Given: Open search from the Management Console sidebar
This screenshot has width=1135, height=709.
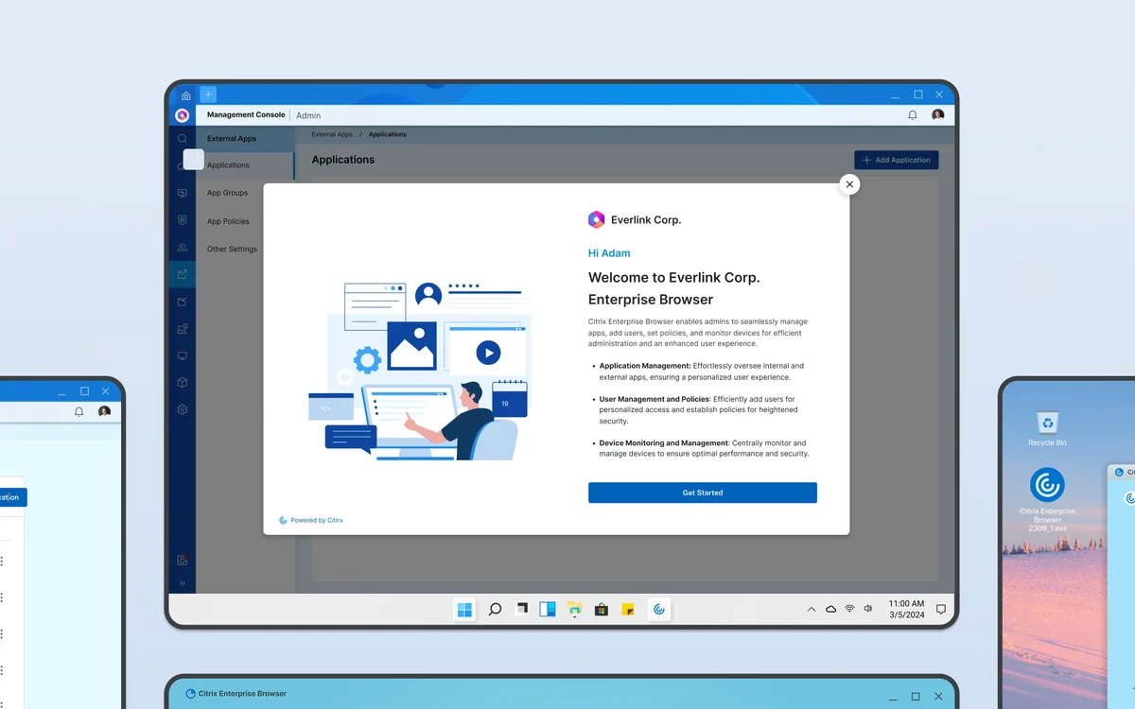Looking at the screenshot, I should tap(183, 139).
